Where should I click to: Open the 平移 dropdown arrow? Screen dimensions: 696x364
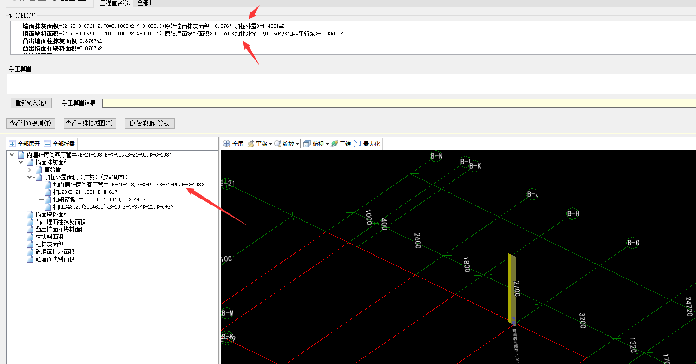[x=270, y=145]
